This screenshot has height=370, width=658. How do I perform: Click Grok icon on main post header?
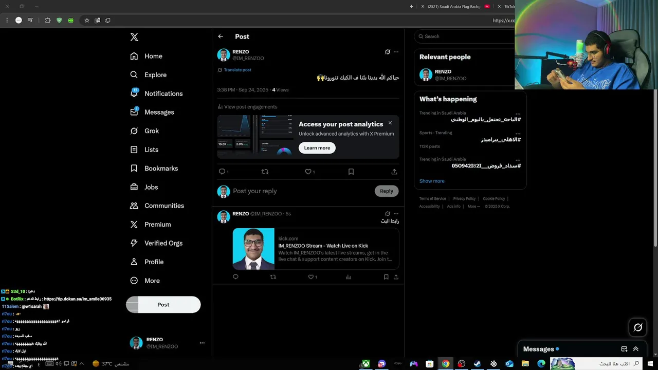(388, 52)
